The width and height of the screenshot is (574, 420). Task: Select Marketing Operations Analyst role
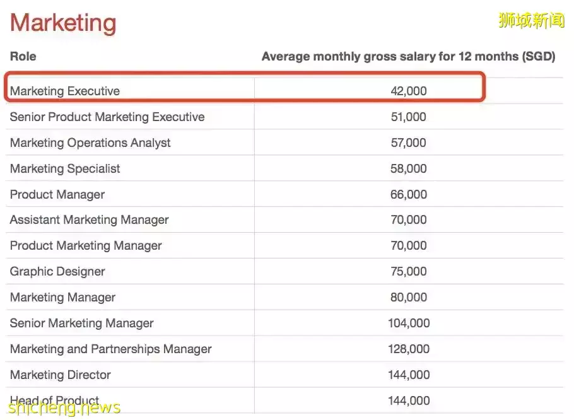[90, 143]
